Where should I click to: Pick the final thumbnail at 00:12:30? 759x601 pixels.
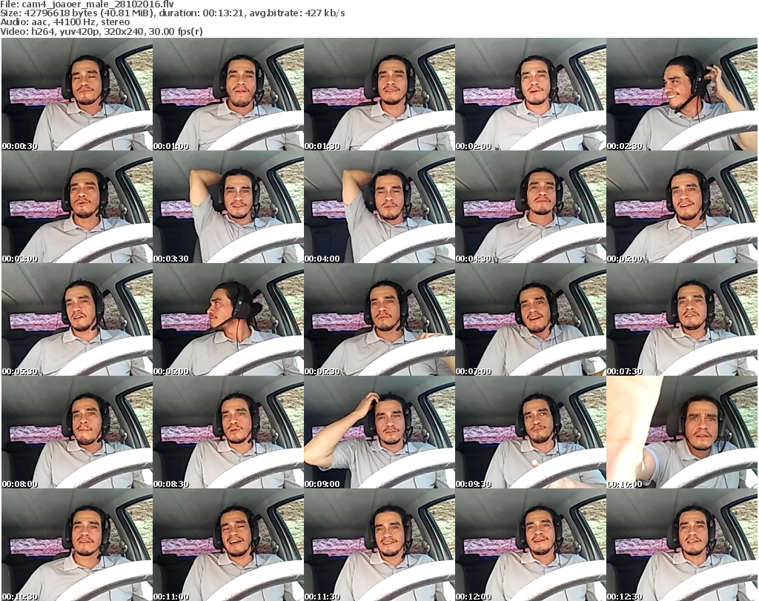click(682, 545)
